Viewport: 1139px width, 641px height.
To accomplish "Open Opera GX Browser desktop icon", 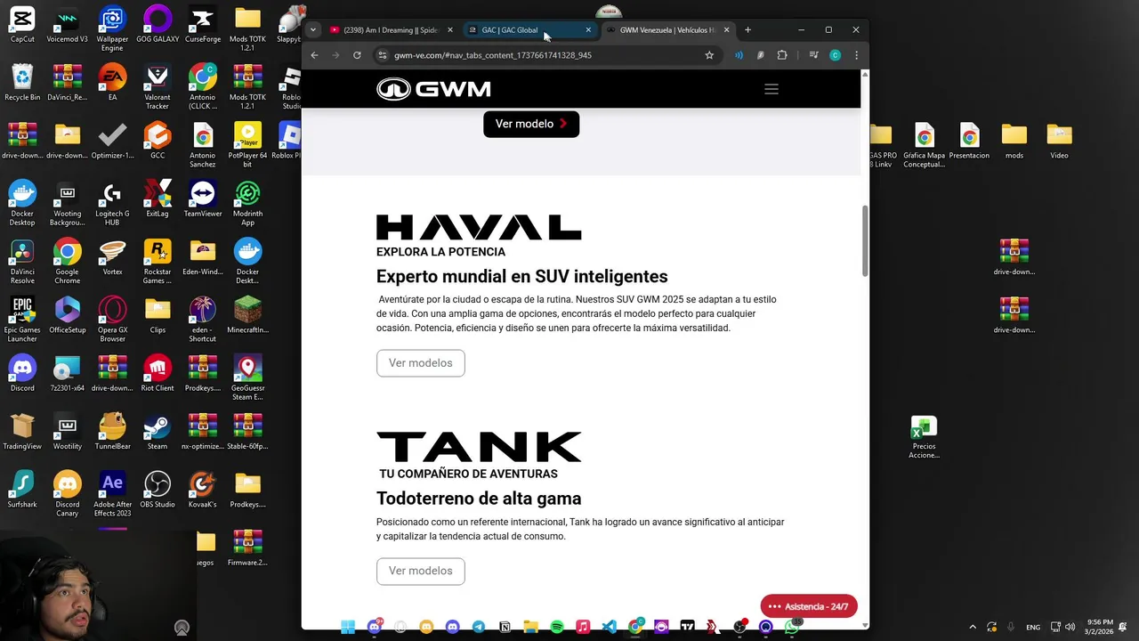I will click(112, 319).
